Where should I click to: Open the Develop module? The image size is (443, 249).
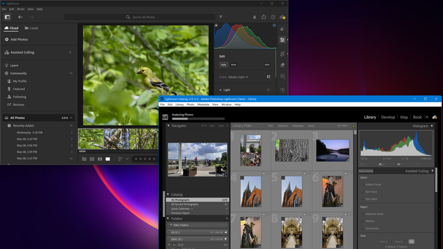pos(388,117)
